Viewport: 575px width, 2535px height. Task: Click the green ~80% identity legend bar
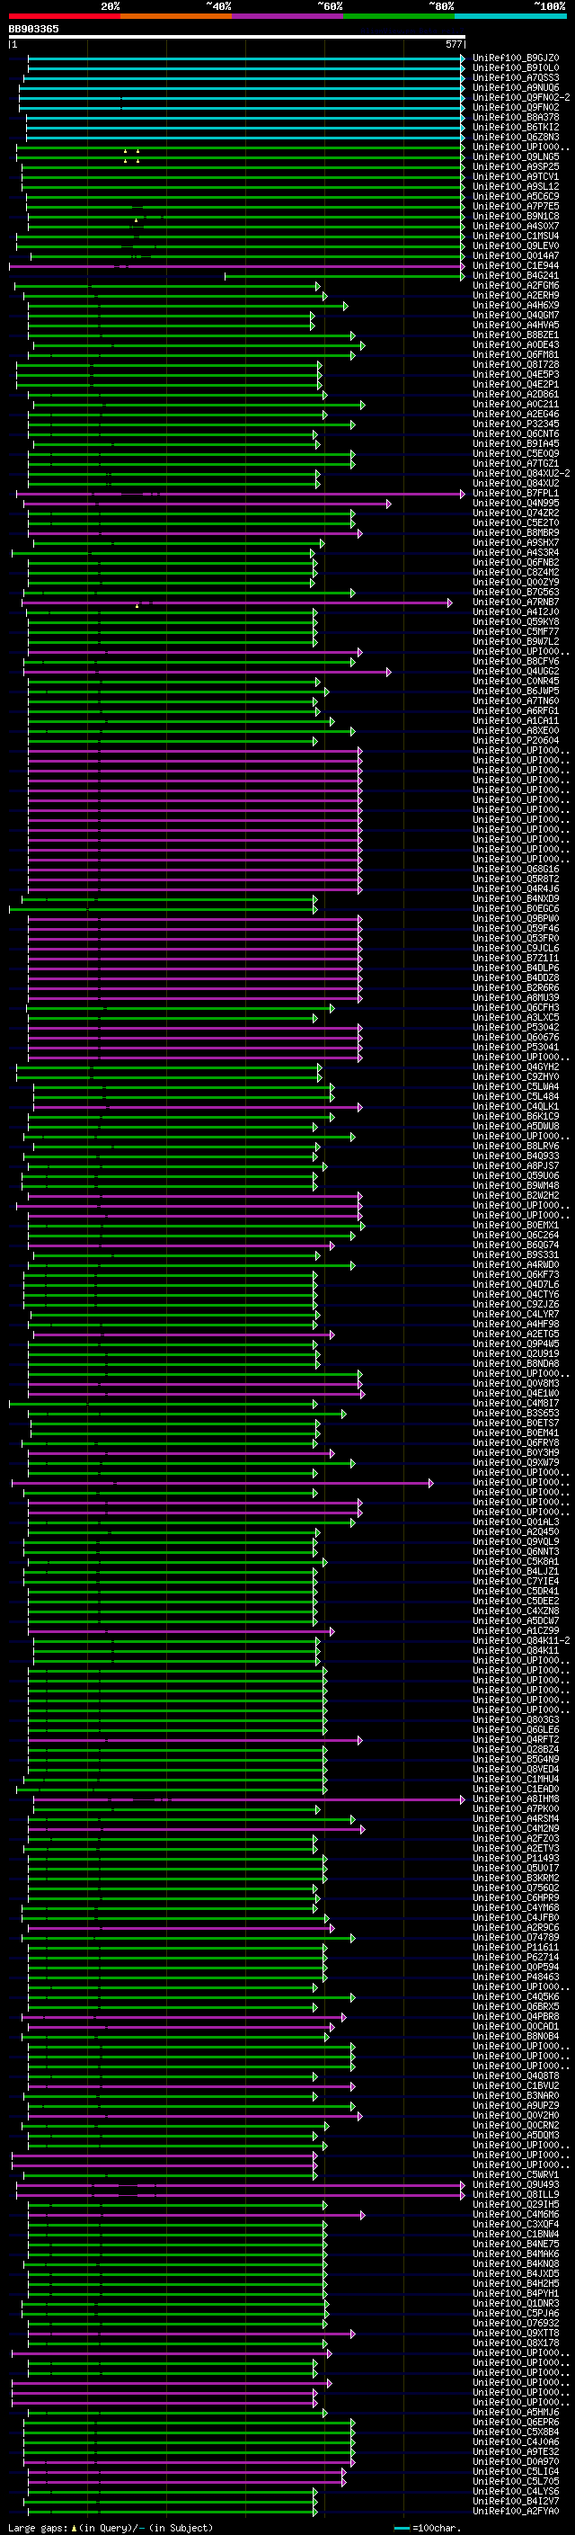click(399, 16)
